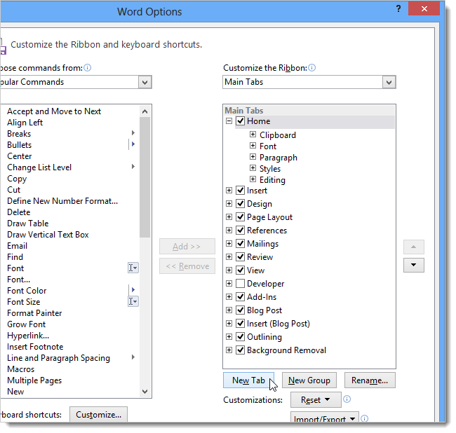
Task: Uncheck the Insert tab checkbox
Action: (240, 190)
